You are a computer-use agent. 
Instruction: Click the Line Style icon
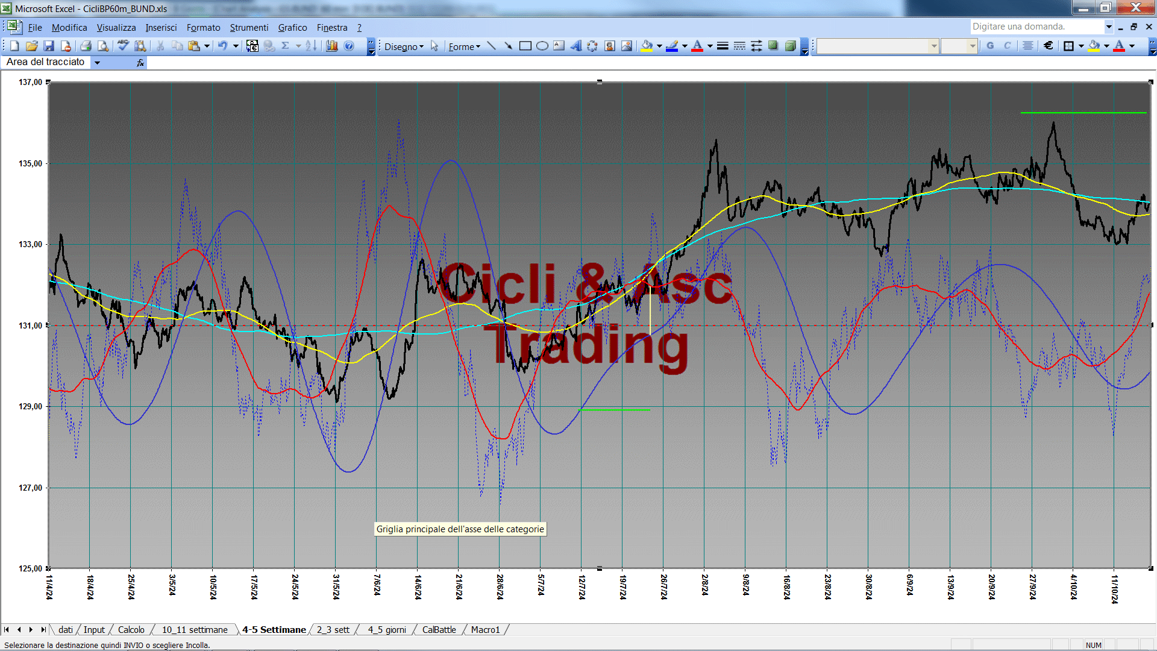(x=723, y=46)
